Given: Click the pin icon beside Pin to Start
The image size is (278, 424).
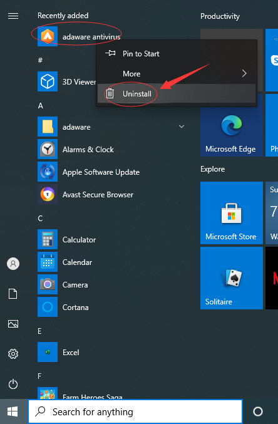Looking at the screenshot, I should [110, 53].
